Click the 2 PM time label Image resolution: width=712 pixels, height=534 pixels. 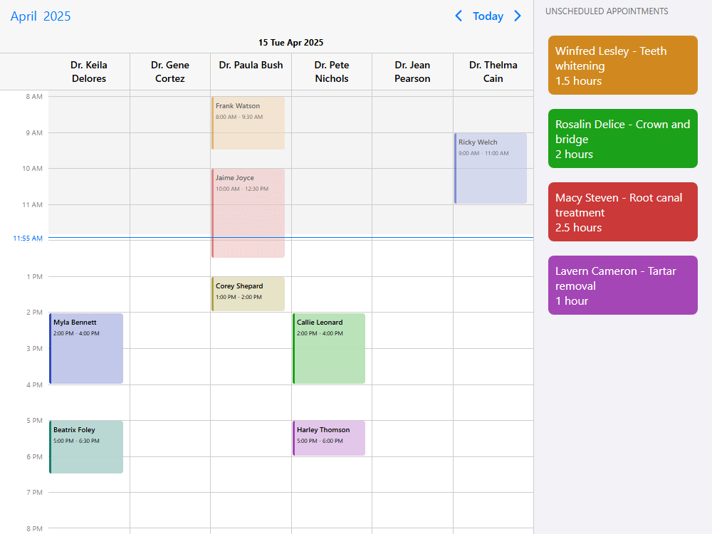coord(34,312)
